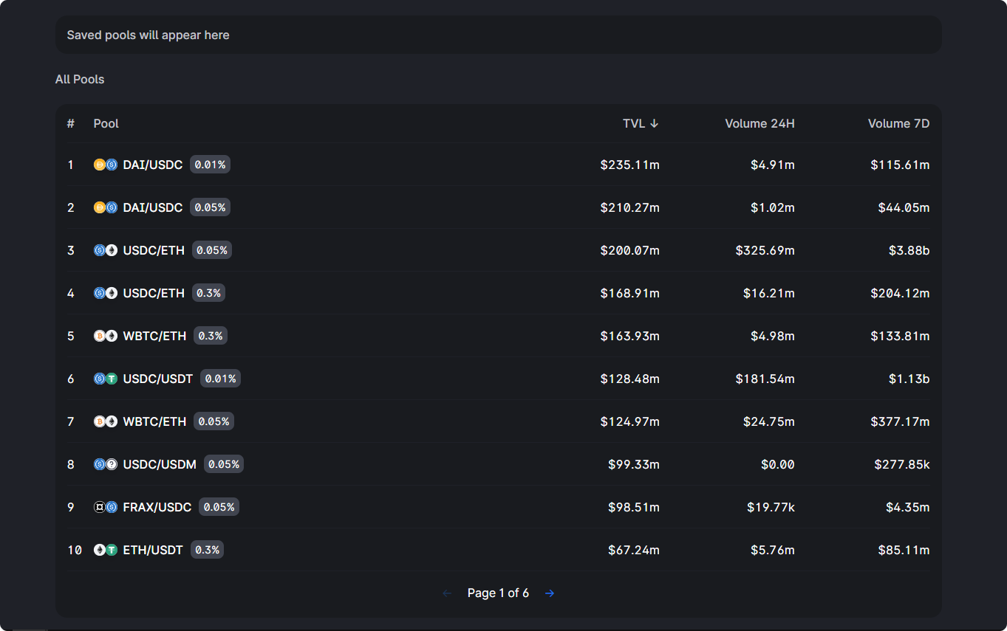1007x631 pixels.
Task: Click the $115.61m Volume 7D value
Action: (x=901, y=165)
